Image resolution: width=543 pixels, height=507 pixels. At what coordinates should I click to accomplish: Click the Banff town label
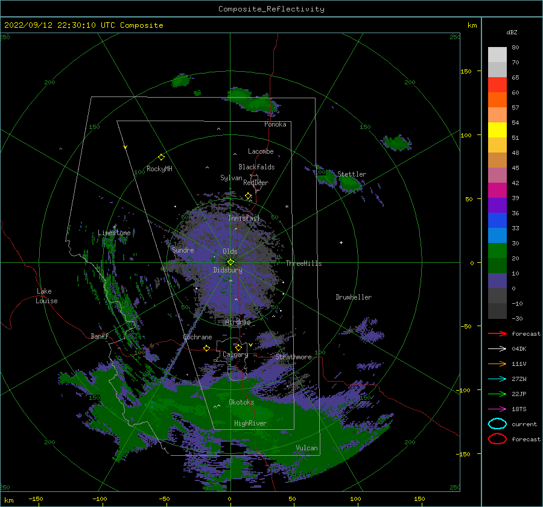tap(100, 336)
